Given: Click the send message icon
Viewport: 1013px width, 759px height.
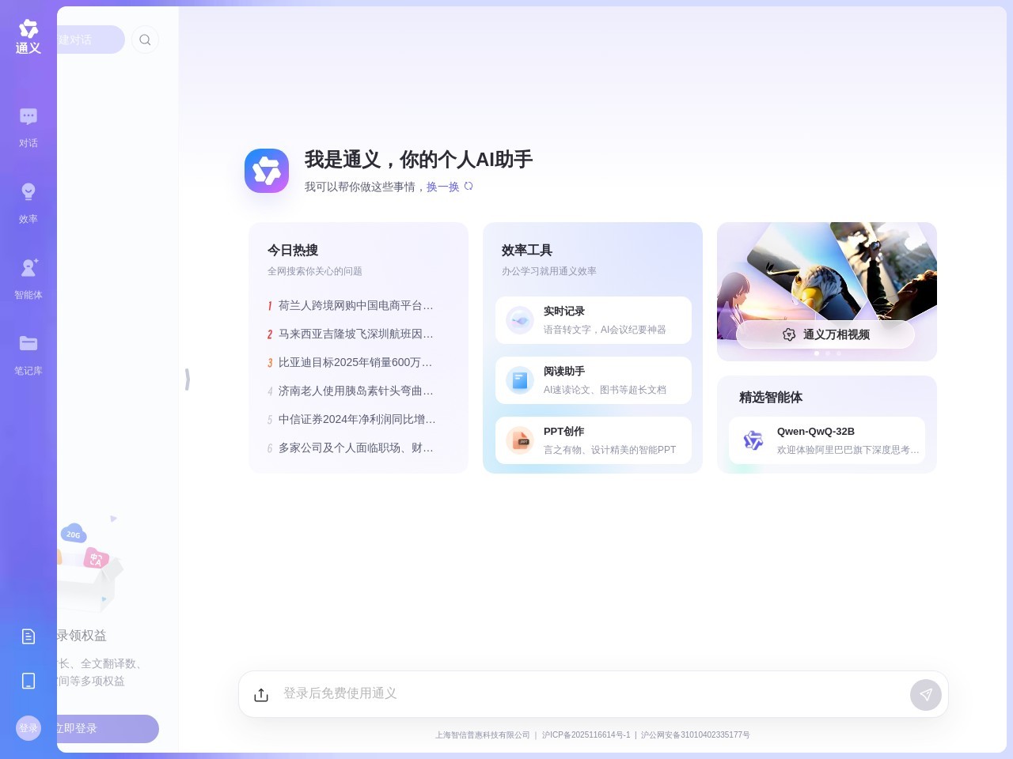Looking at the screenshot, I should (x=926, y=694).
